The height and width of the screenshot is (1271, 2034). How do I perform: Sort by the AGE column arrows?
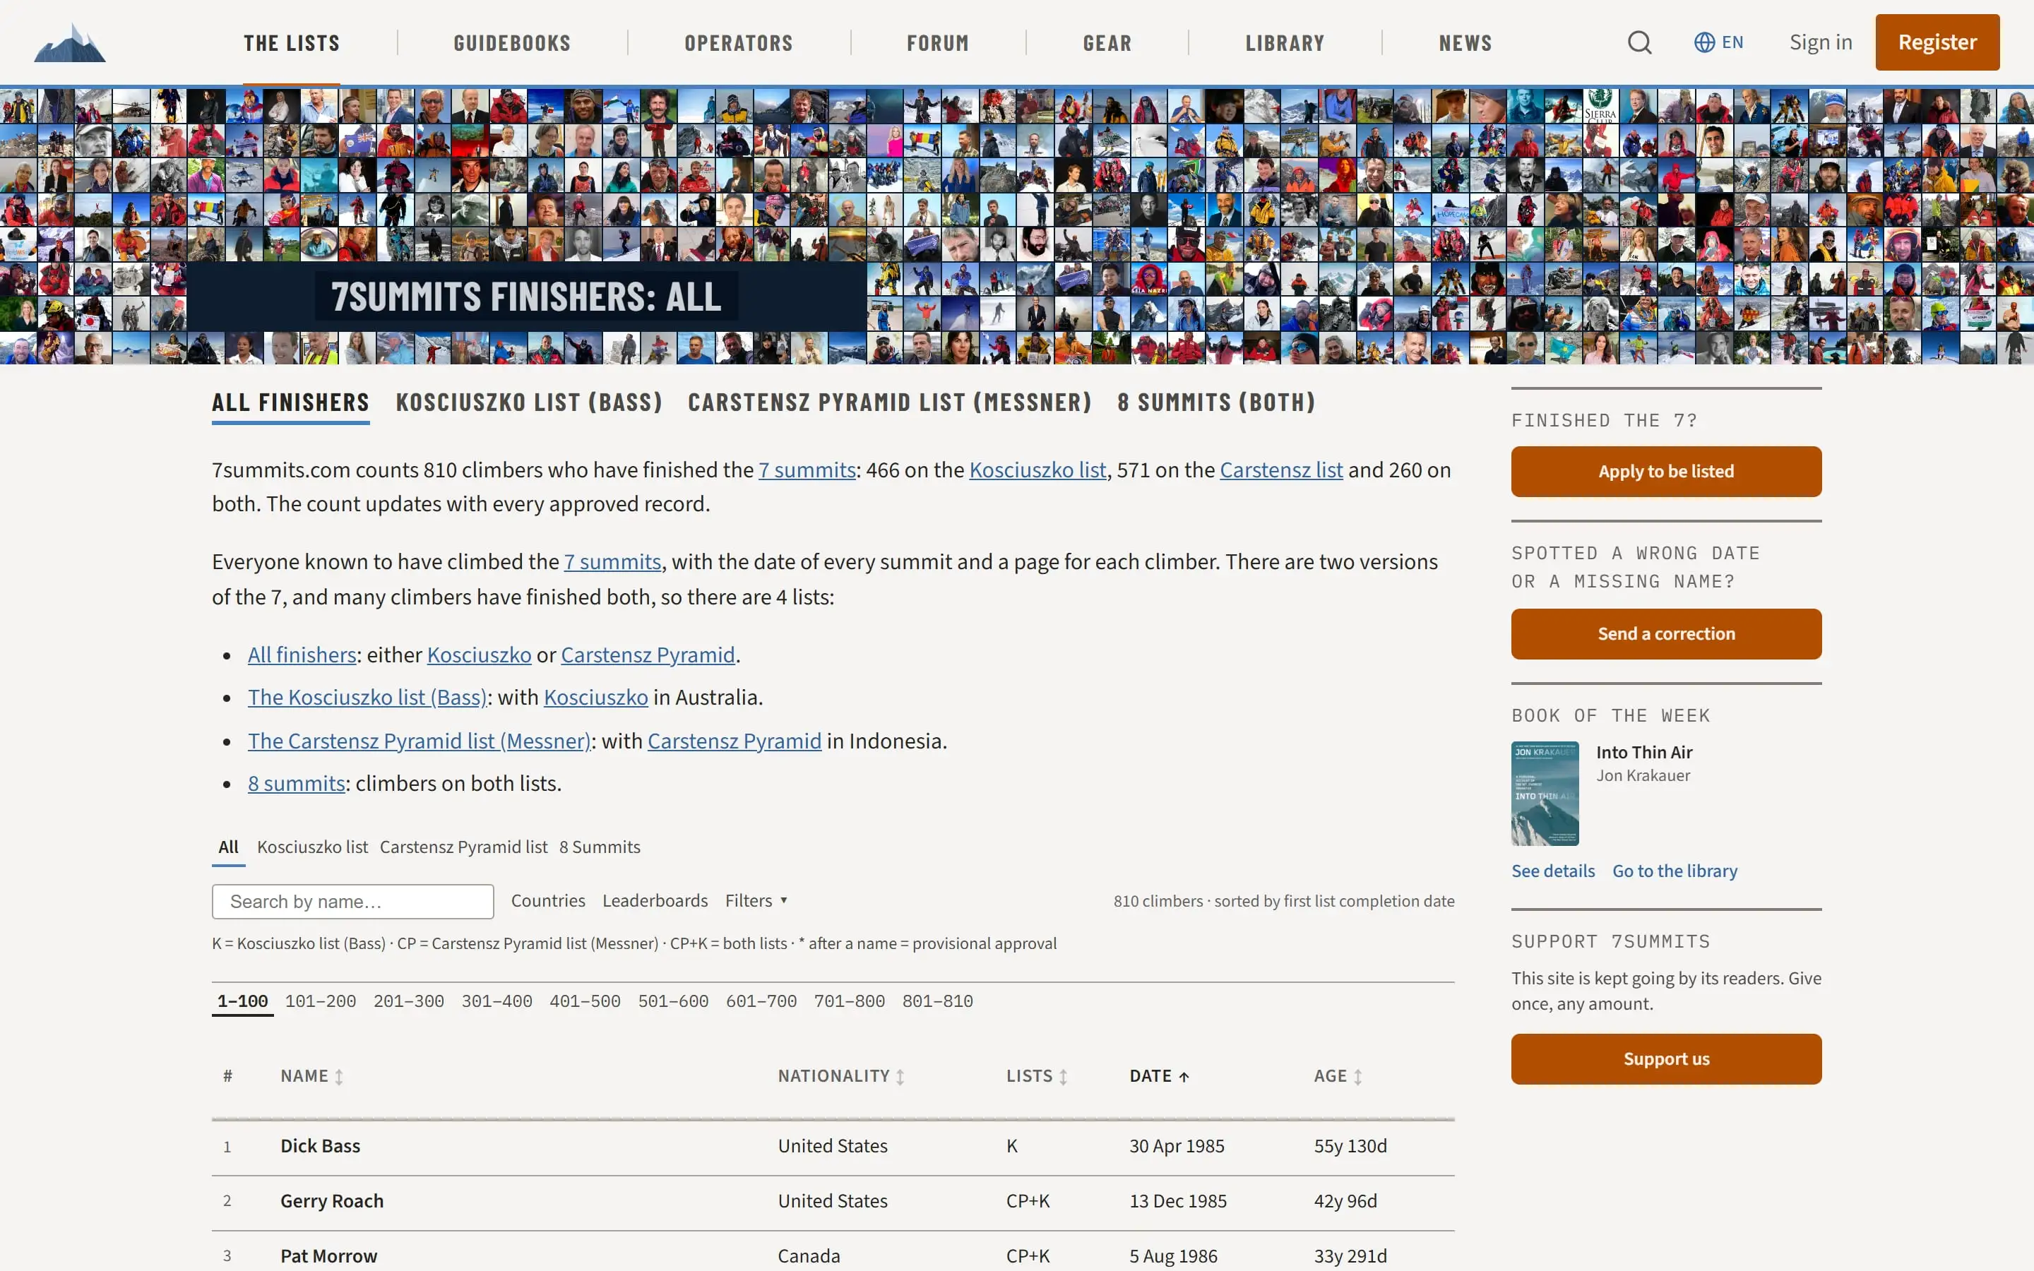point(1357,1077)
